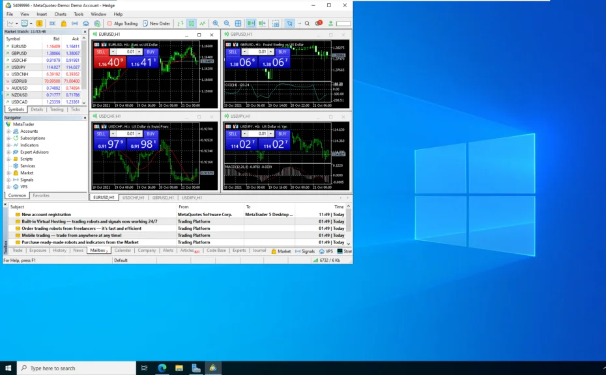Open EURUSD chart volume dropdown
The image size is (606, 375).
[113, 51]
